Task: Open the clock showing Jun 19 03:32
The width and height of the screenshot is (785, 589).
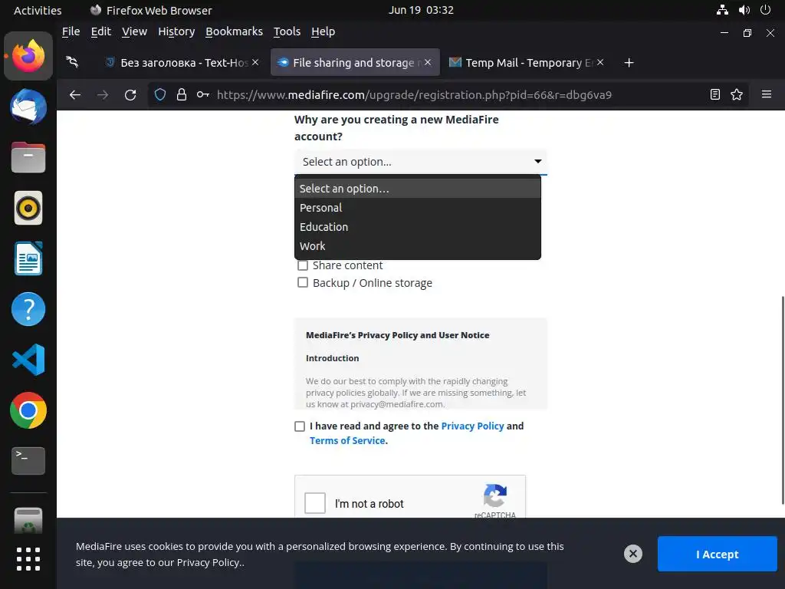Action: click(x=421, y=10)
